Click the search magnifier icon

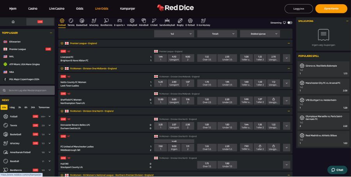pyautogui.click(x=4, y=90)
